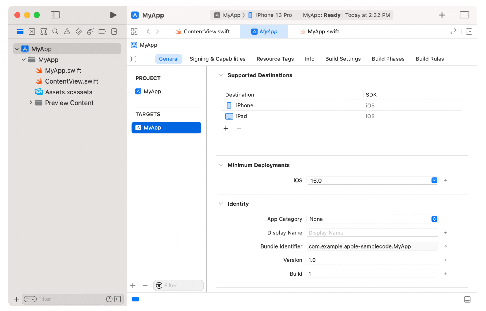This screenshot has width=486, height=311.
Task: Open the Source Control navigator icon
Action: 32,31
